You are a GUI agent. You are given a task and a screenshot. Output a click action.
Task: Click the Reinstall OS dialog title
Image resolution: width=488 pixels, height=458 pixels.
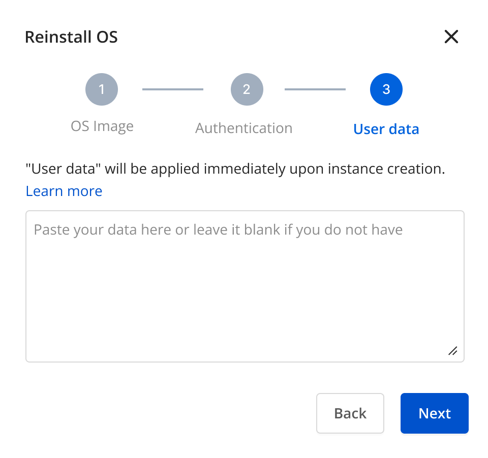point(71,37)
